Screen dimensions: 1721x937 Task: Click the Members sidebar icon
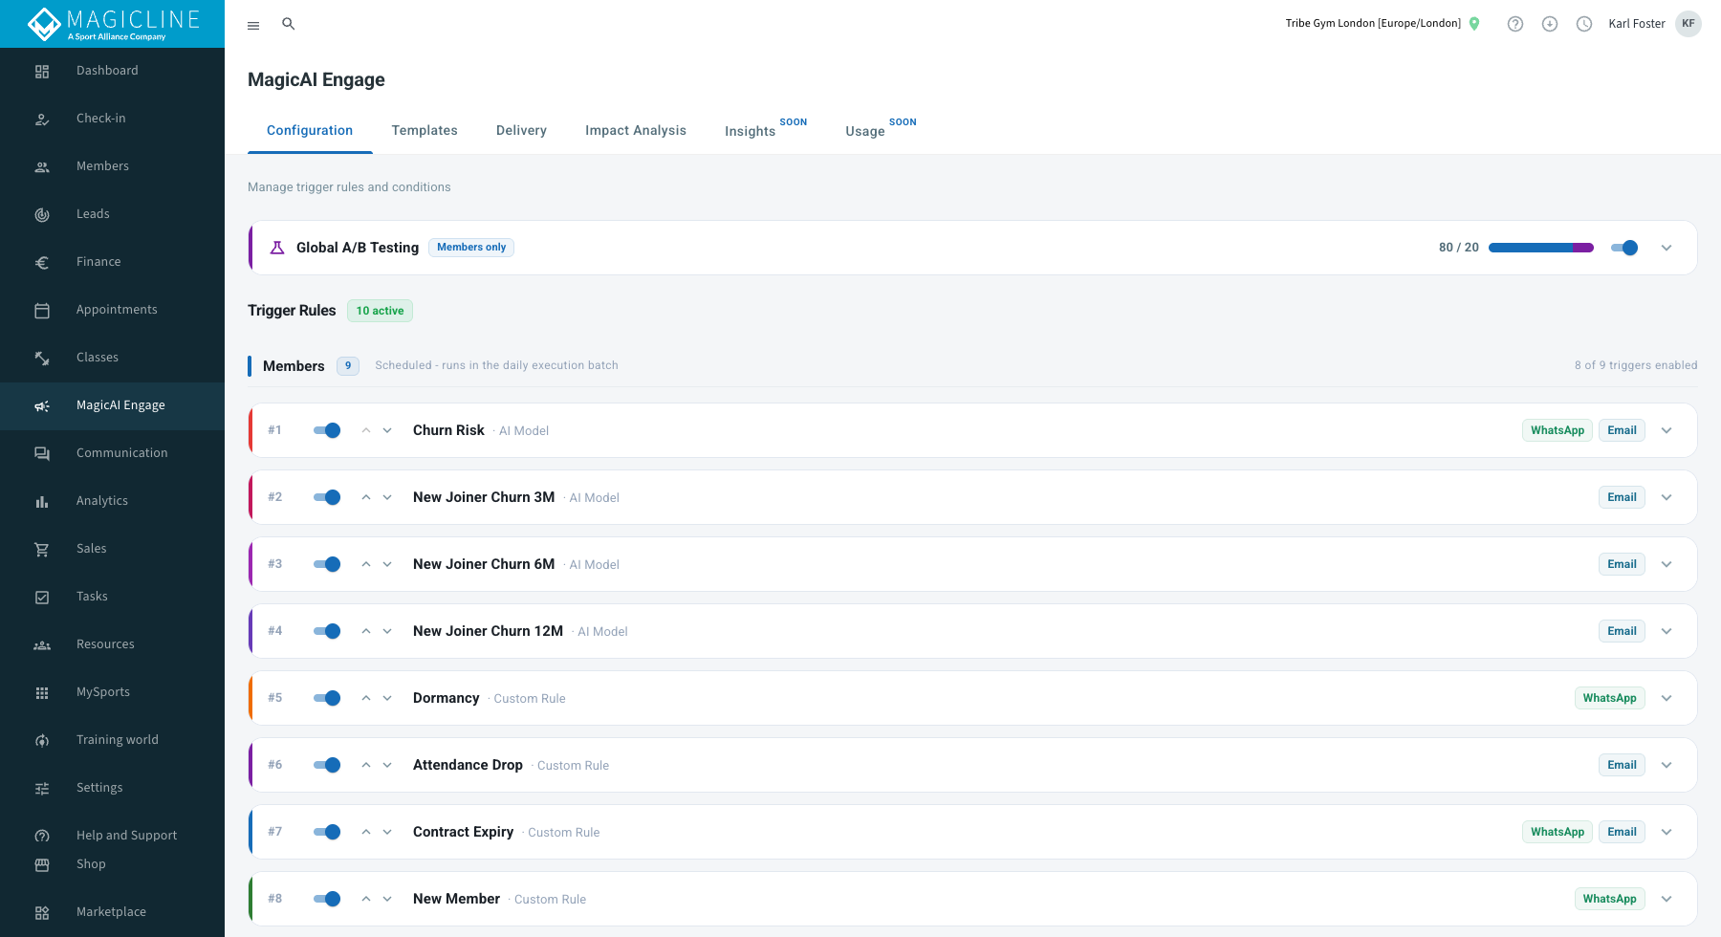pyautogui.click(x=42, y=166)
